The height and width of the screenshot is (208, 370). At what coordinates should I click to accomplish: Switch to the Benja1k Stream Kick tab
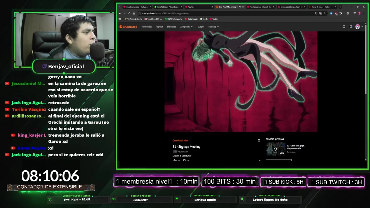coord(168,7)
